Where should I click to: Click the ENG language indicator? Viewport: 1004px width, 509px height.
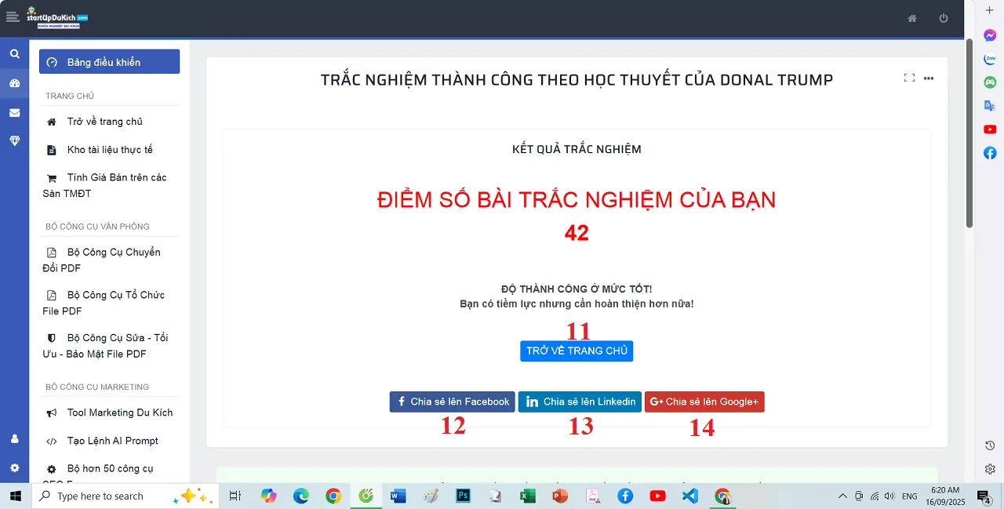tap(910, 496)
